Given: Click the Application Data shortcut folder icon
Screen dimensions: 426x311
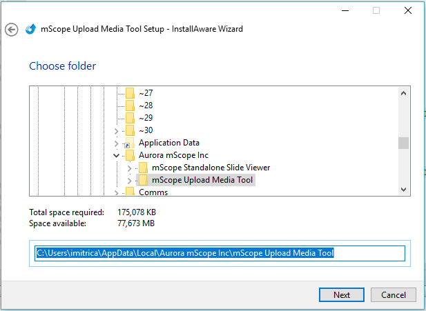Looking at the screenshot, I should 130,143.
